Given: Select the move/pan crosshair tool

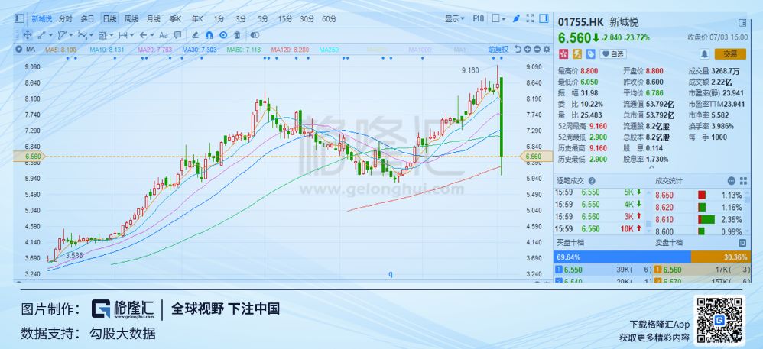Looking at the screenshot, I should tap(28, 35).
